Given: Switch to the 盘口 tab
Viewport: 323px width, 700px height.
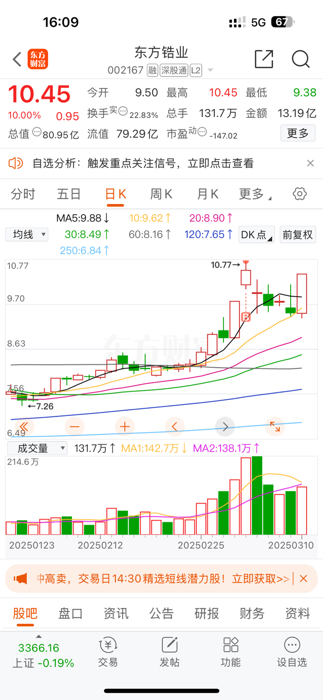Looking at the screenshot, I should pyautogui.click(x=71, y=613).
